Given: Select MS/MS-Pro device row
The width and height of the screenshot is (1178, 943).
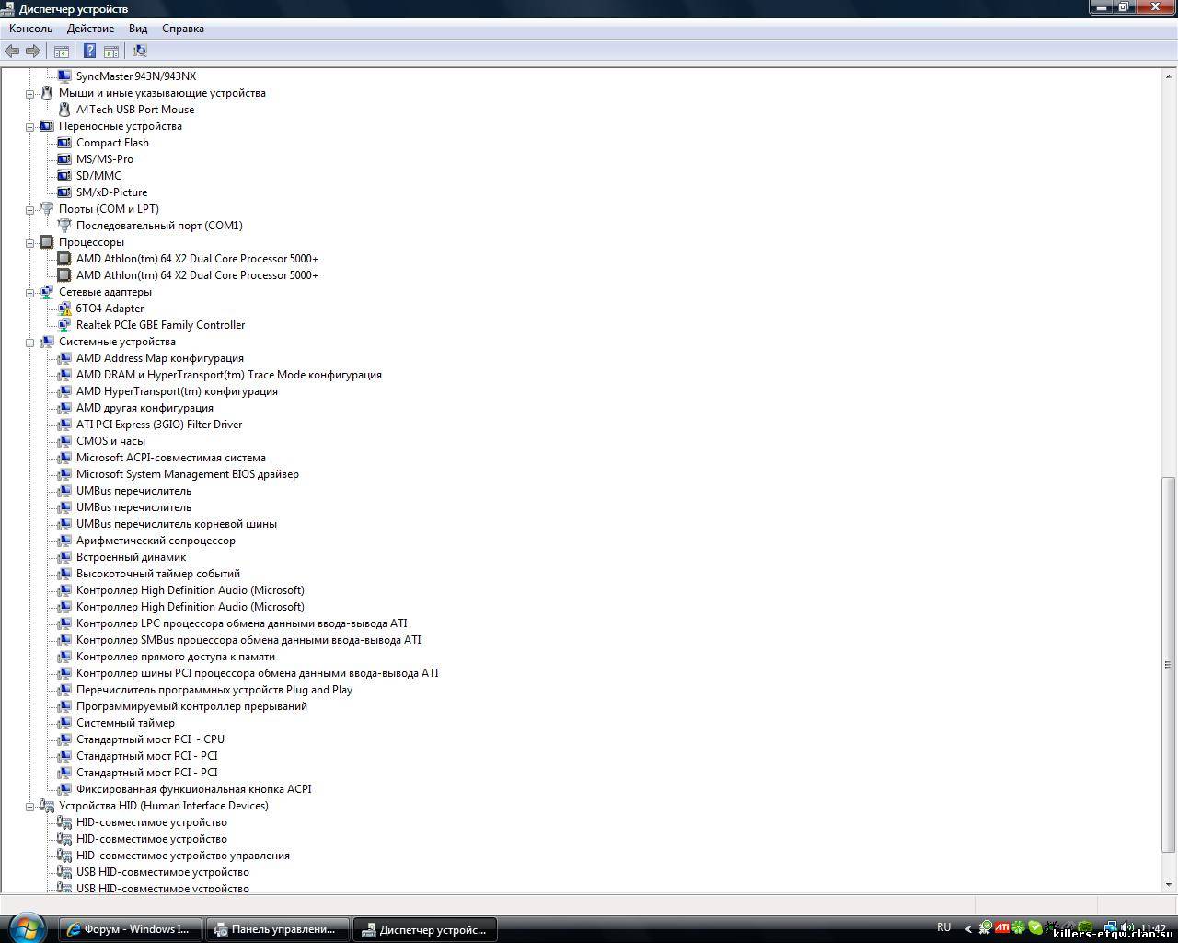Looking at the screenshot, I should pos(104,159).
